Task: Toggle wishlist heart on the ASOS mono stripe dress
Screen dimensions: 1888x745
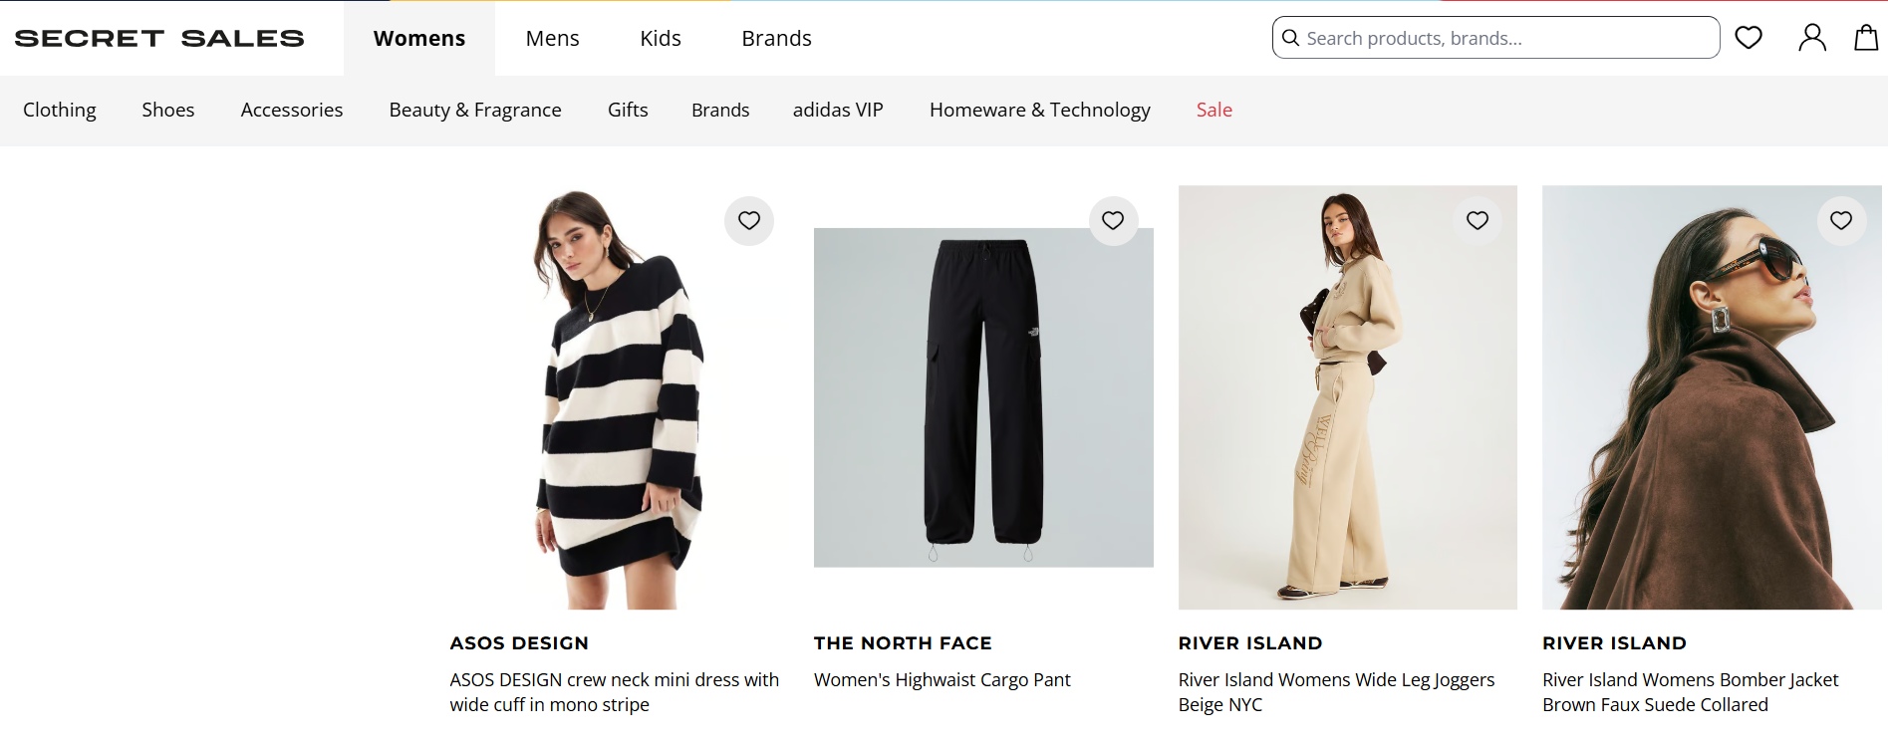Action: point(748,221)
